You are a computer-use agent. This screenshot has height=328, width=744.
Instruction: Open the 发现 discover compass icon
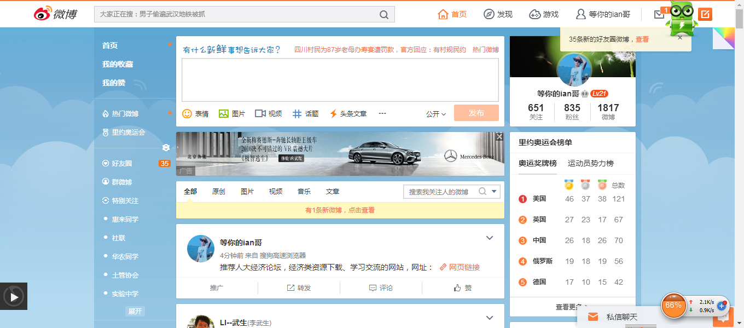[x=489, y=14]
